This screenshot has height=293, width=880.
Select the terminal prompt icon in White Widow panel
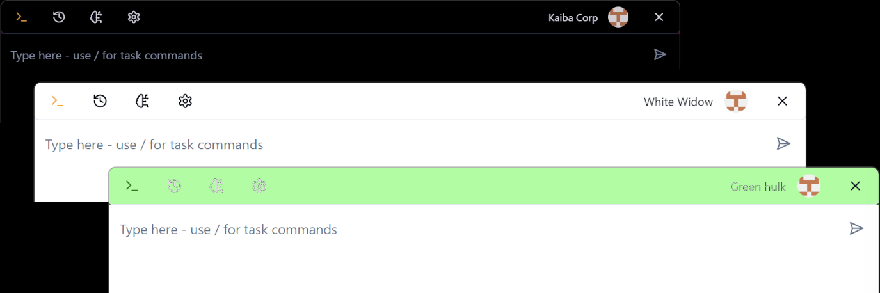coord(58,101)
